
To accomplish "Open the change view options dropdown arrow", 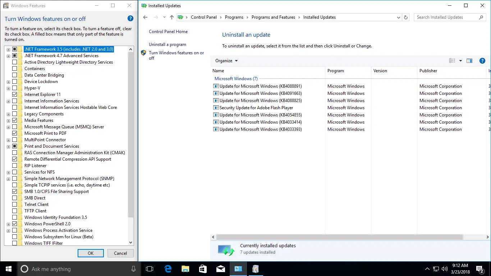I will pyautogui.click(x=460, y=61).
